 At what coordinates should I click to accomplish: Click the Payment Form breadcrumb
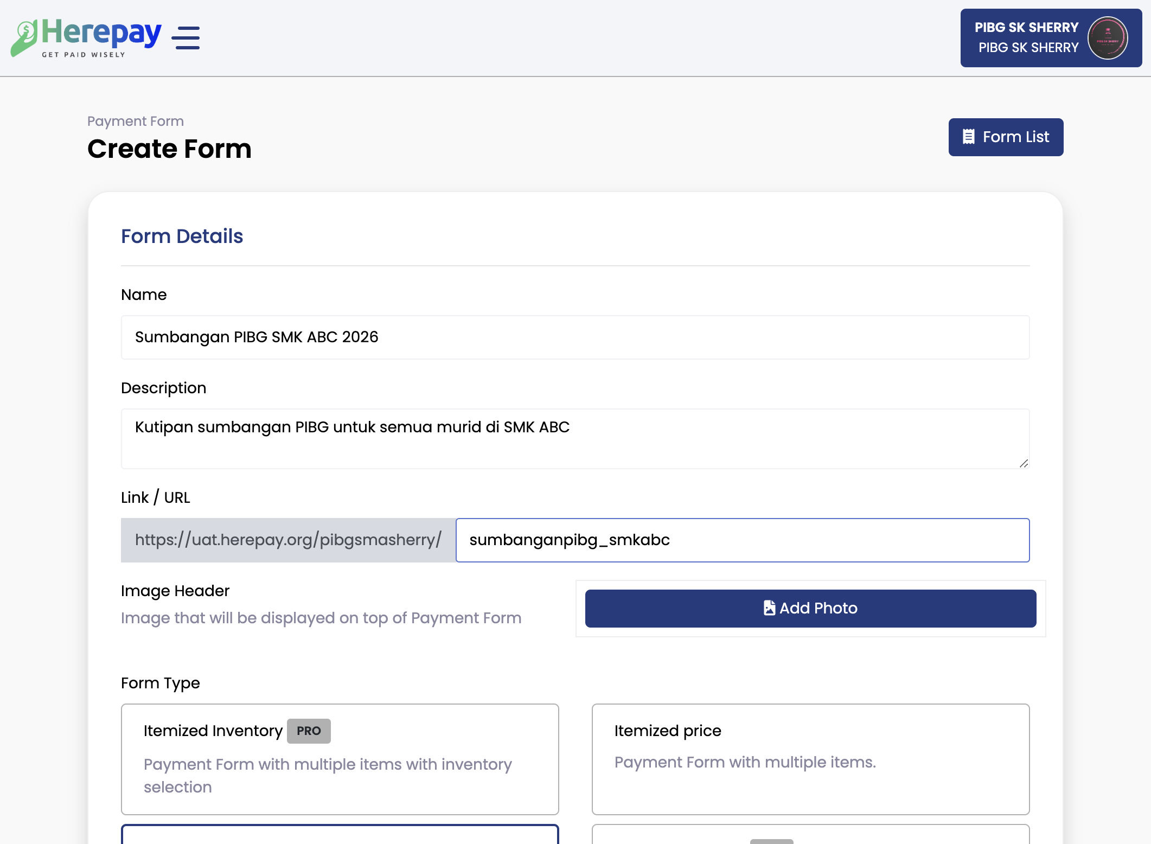click(136, 121)
